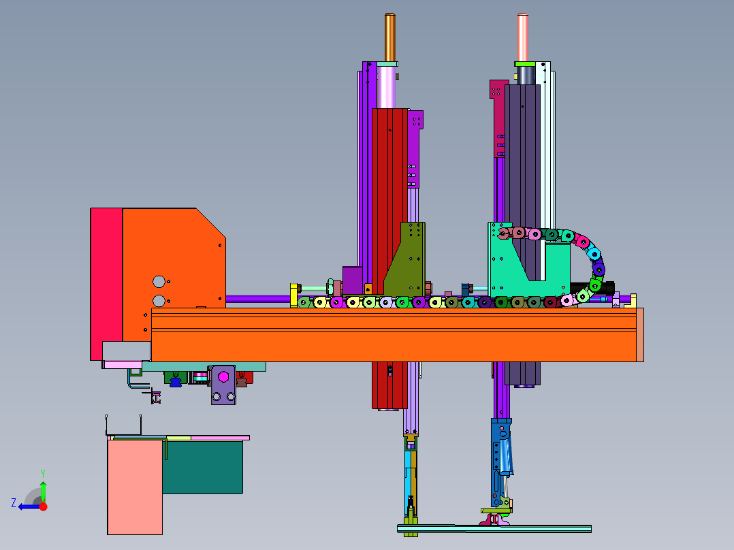This screenshot has width=734, height=550.
Task: Select the salmon pink box
Action: click(135, 487)
